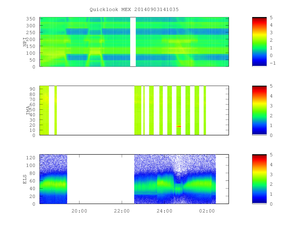This screenshot has height=229, width=305.
Task: Click the IMA axis label
Action: coord(28,111)
